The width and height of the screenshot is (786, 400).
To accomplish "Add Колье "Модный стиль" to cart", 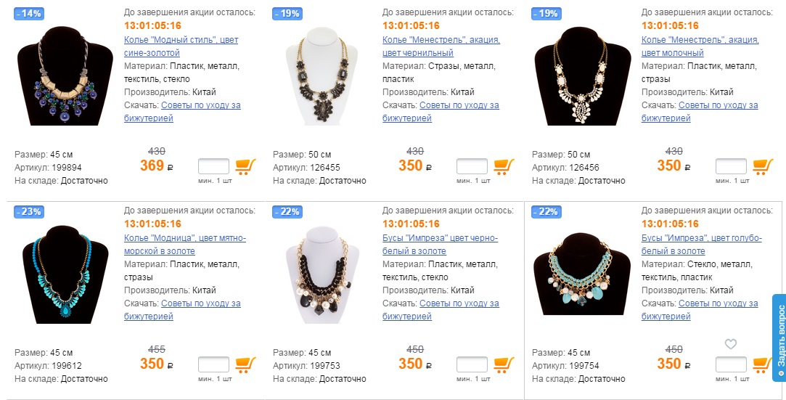I will pos(245,167).
